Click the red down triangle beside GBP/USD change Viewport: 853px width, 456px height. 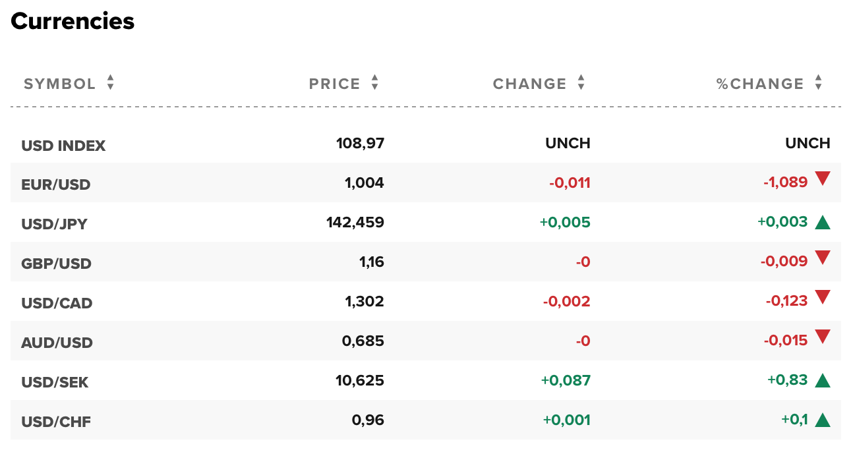point(823,260)
